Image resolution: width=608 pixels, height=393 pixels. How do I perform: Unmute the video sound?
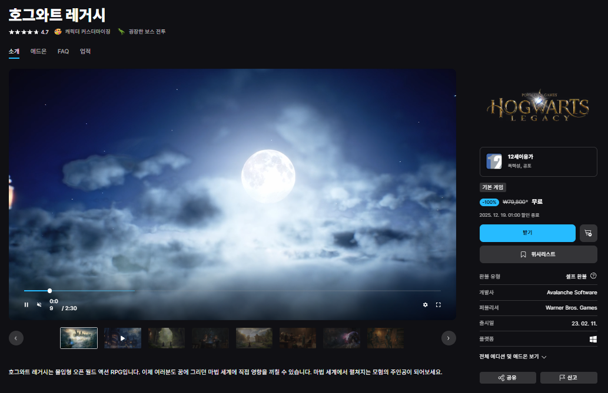(39, 304)
